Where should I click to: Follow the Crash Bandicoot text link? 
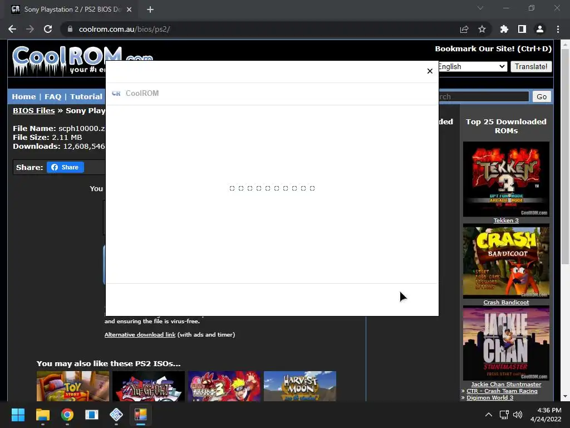[506, 303]
